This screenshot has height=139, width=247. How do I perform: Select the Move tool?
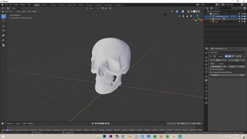[x=3, y=26]
